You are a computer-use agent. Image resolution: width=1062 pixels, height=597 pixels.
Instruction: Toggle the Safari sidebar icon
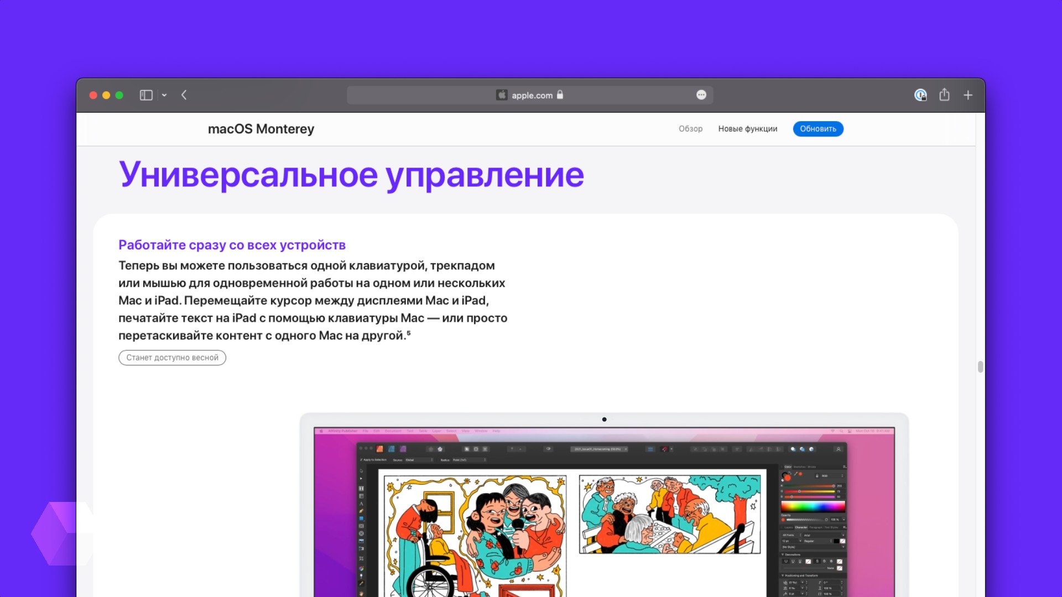[146, 95]
